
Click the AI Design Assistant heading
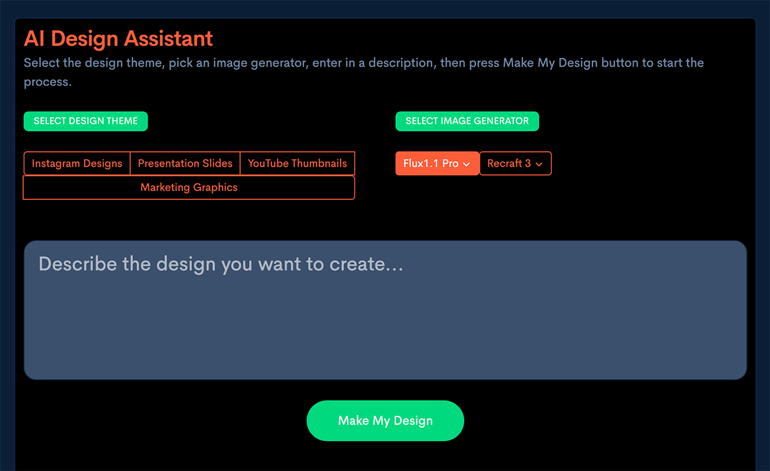click(118, 38)
